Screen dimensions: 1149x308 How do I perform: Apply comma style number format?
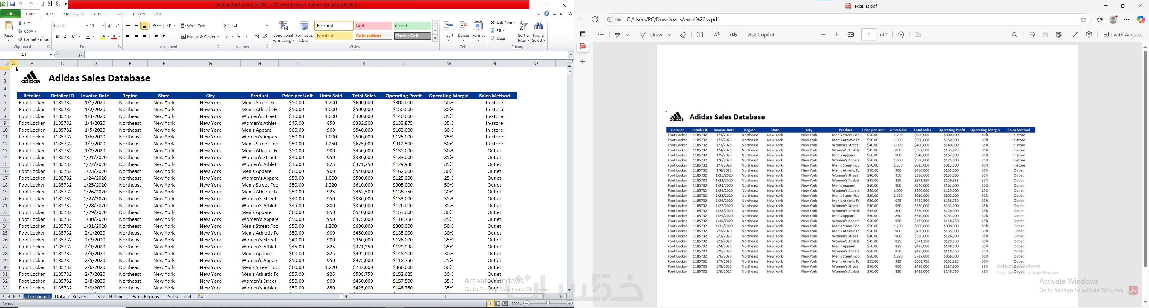[247, 36]
